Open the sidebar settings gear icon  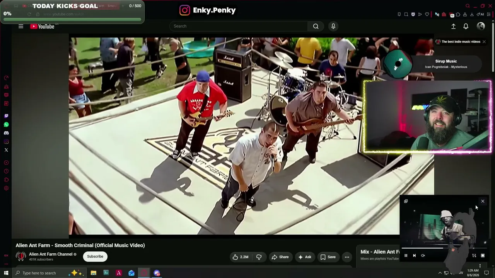pyautogui.click(x=6, y=188)
